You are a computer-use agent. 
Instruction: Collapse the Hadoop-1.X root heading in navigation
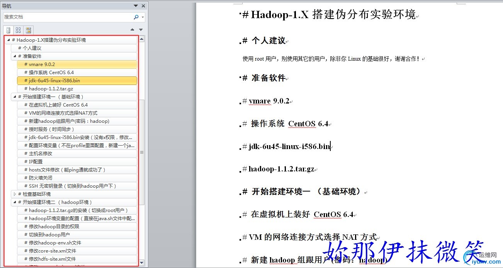pos(8,40)
